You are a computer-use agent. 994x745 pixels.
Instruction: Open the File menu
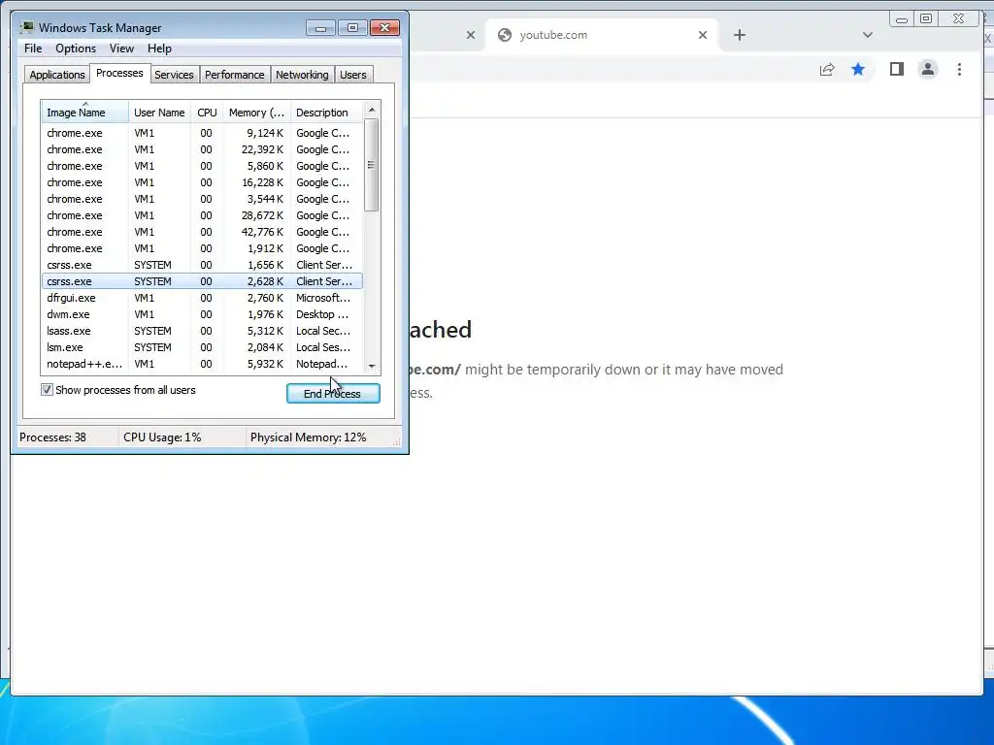coord(33,49)
